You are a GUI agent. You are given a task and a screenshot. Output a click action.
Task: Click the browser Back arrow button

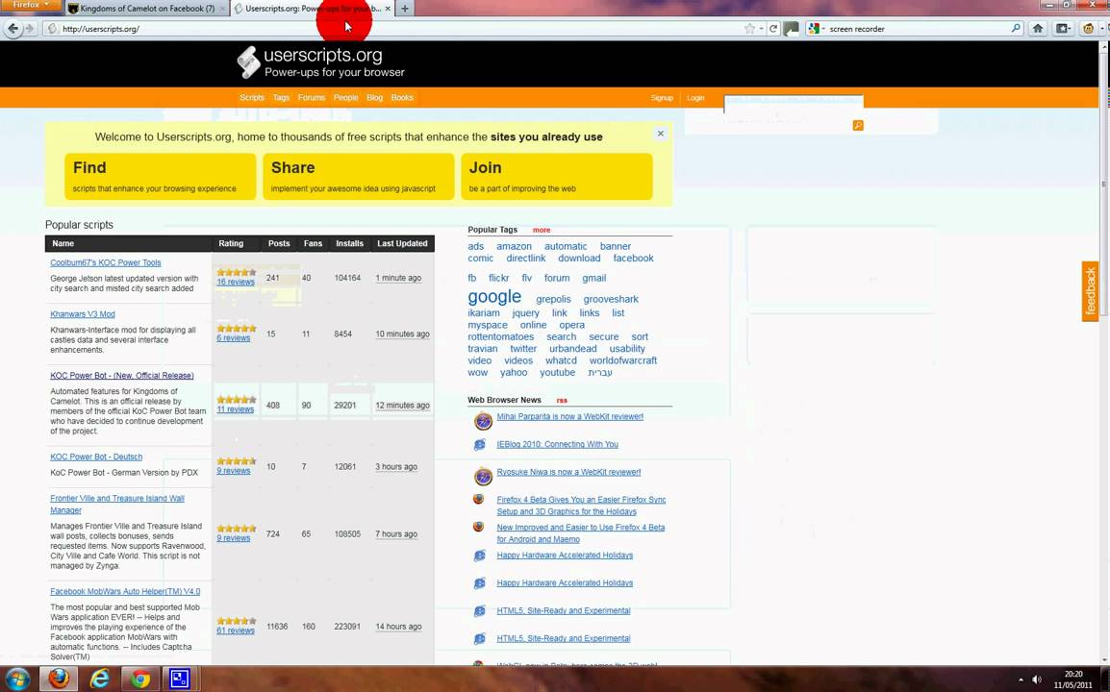pyautogui.click(x=13, y=28)
